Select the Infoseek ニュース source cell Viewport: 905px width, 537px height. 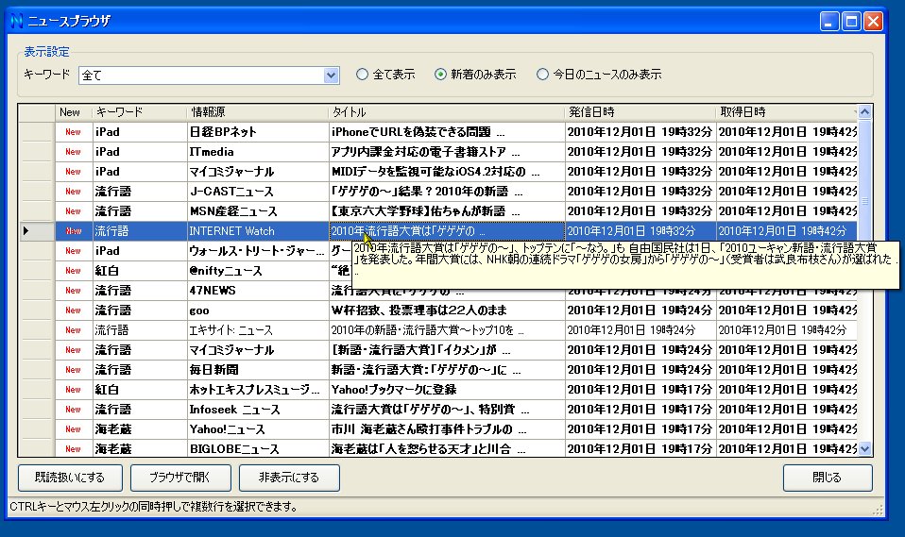click(x=258, y=410)
